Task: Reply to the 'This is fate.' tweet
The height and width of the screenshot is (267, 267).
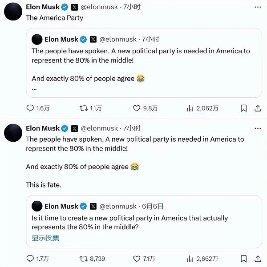Action: (30, 258)
